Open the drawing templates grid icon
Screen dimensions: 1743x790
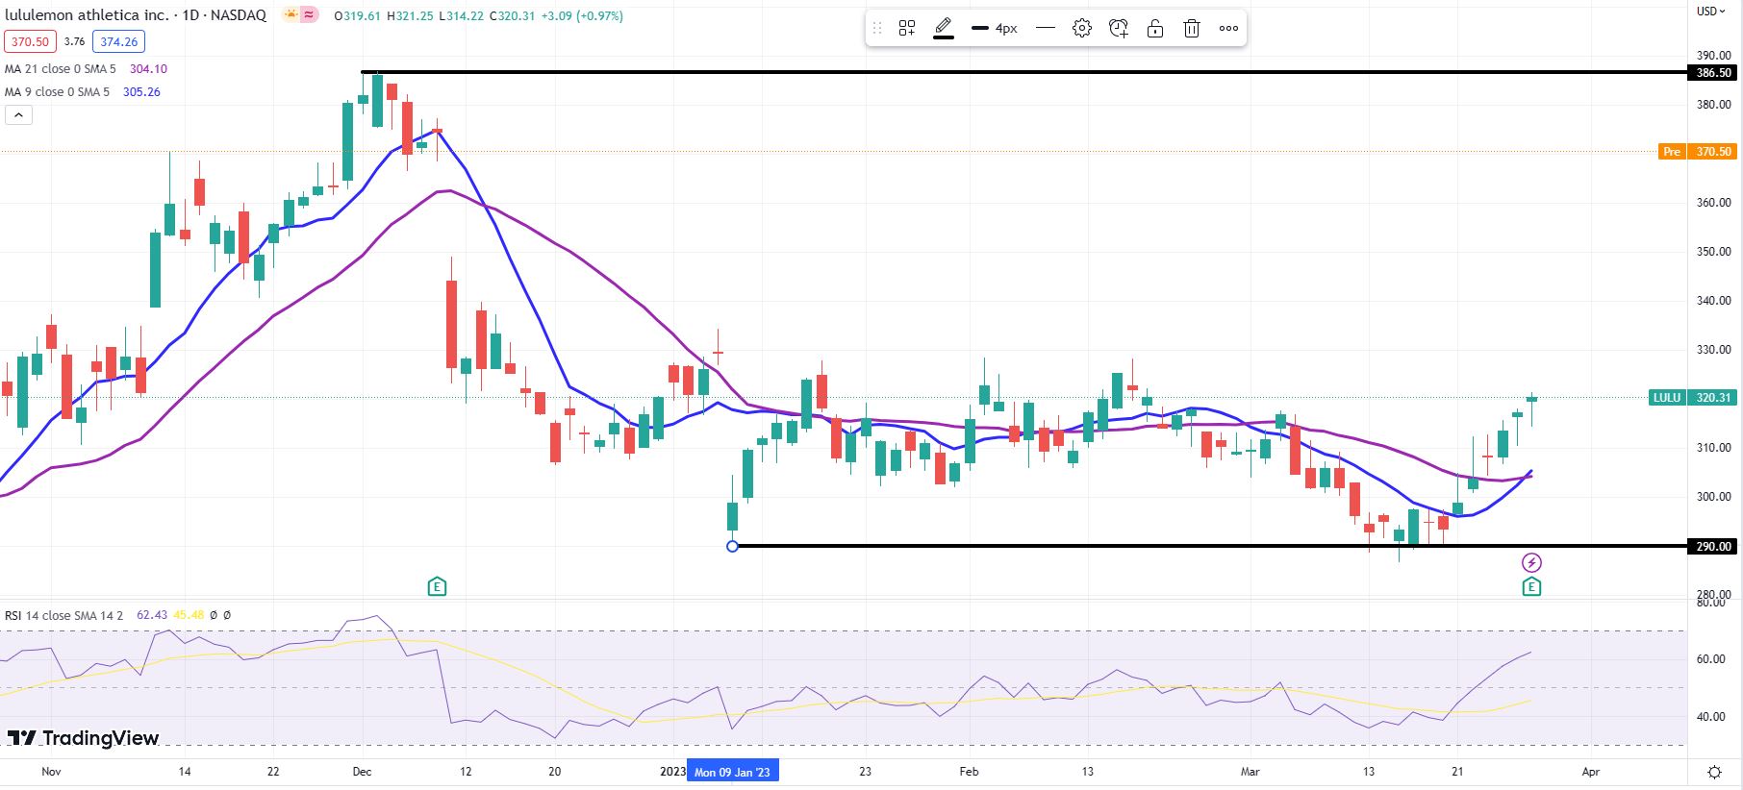coord(907,29)
